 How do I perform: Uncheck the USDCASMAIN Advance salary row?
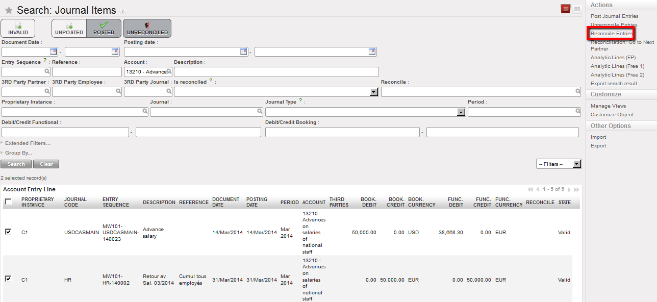tap(8, 232)
